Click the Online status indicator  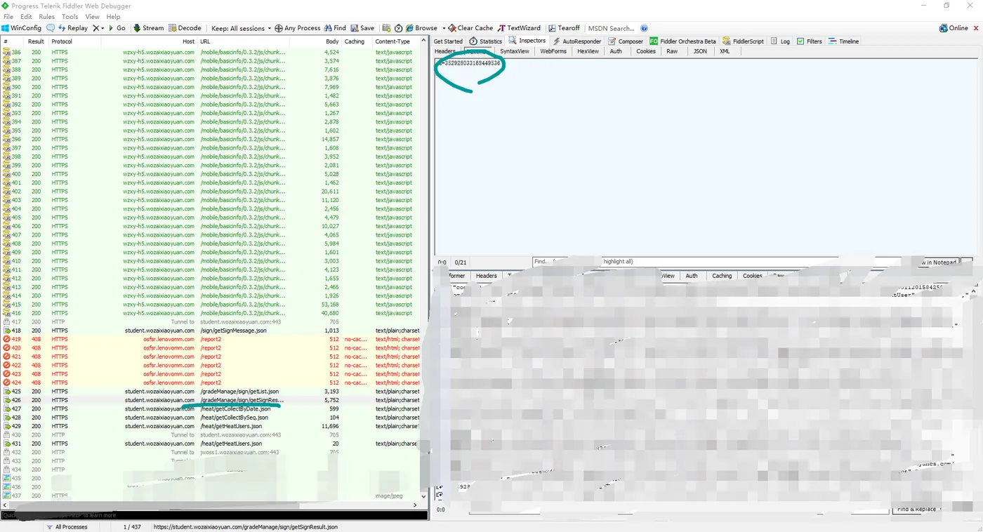tap(954, 28)
